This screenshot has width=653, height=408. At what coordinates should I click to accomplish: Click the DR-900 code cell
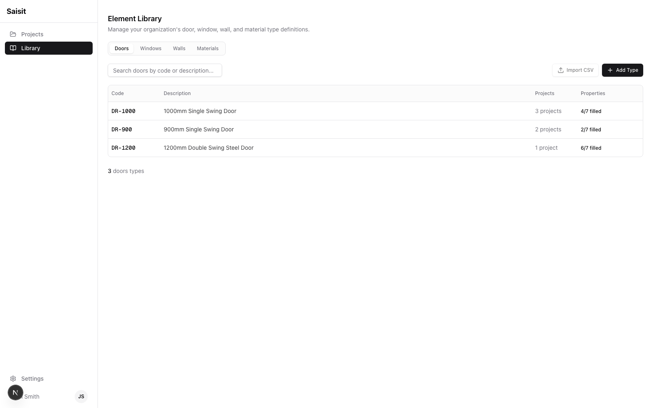pos(122,129)
